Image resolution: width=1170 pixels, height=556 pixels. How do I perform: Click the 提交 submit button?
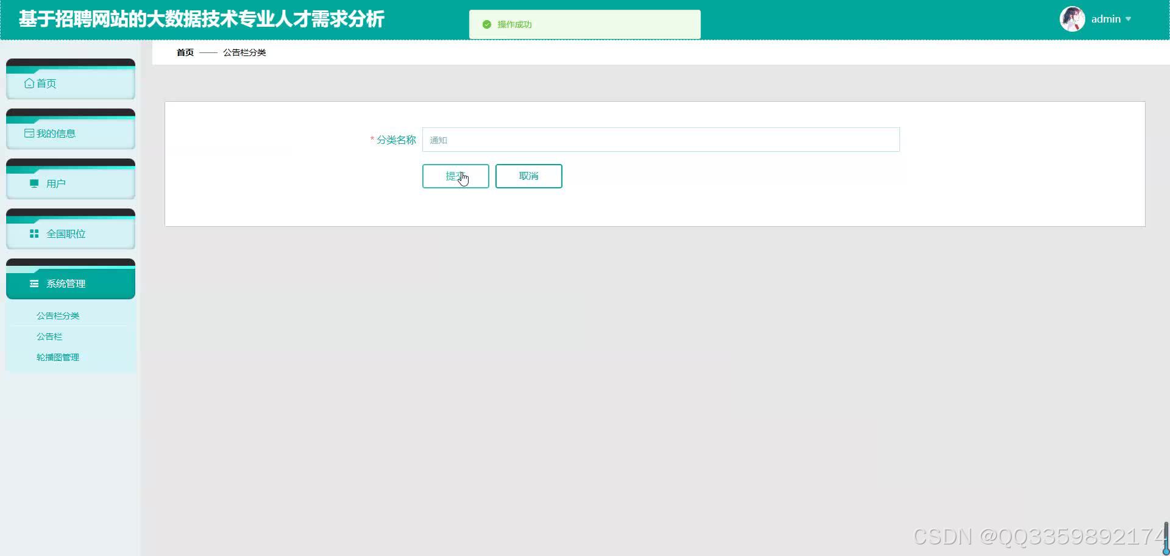coord(455,176)
